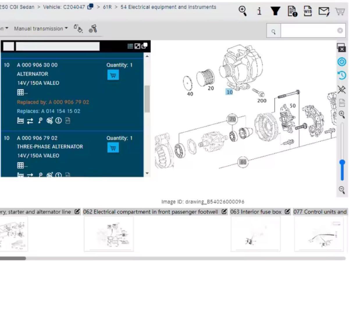Image resolution: width=349 pixels, height=324 pixels.
Task: Click the swap arrows icon in ALTERNATOR row
Action: click(x=30, y=121)
